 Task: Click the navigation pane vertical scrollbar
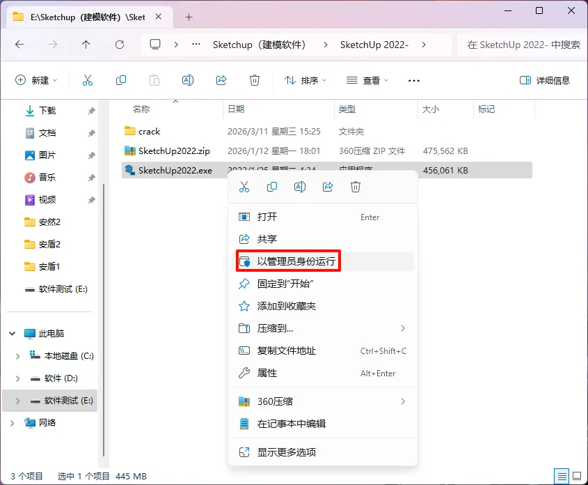(x=104, y=320)
